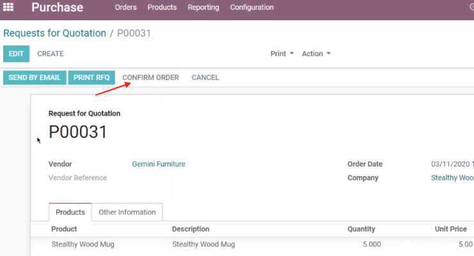Expand the Print dropdown
This screenshot has width=474, height=256.
click(282, 54)
